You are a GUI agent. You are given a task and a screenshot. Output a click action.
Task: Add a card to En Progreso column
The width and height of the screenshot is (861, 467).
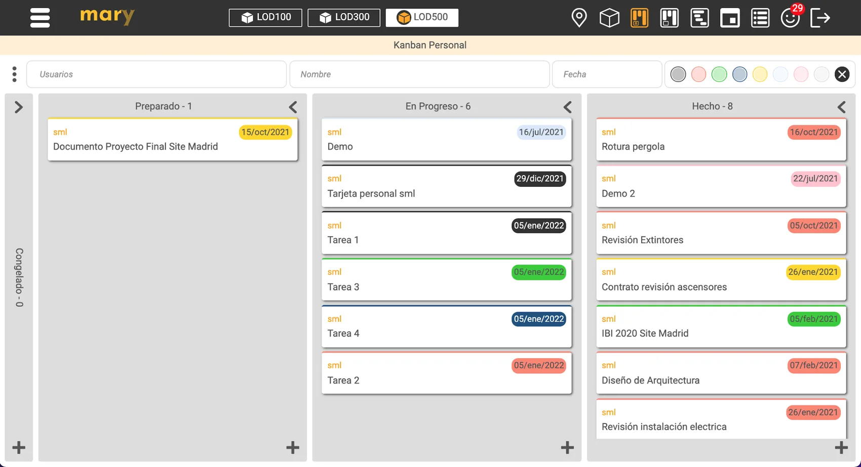pos(567,447)
